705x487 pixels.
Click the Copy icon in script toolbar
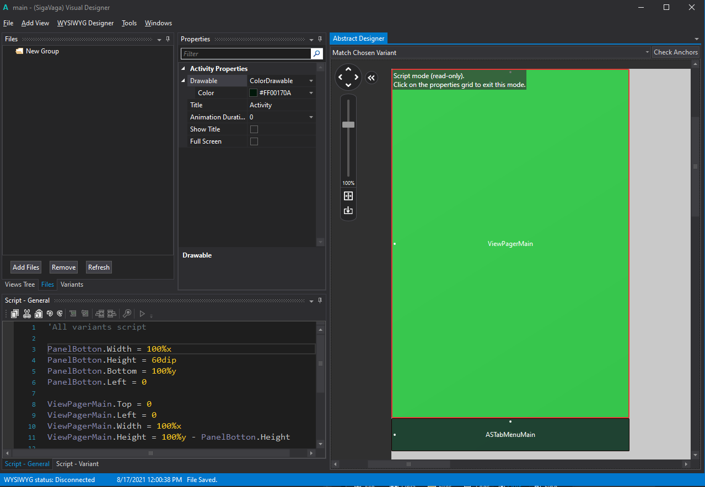click(x=15, y=314)
